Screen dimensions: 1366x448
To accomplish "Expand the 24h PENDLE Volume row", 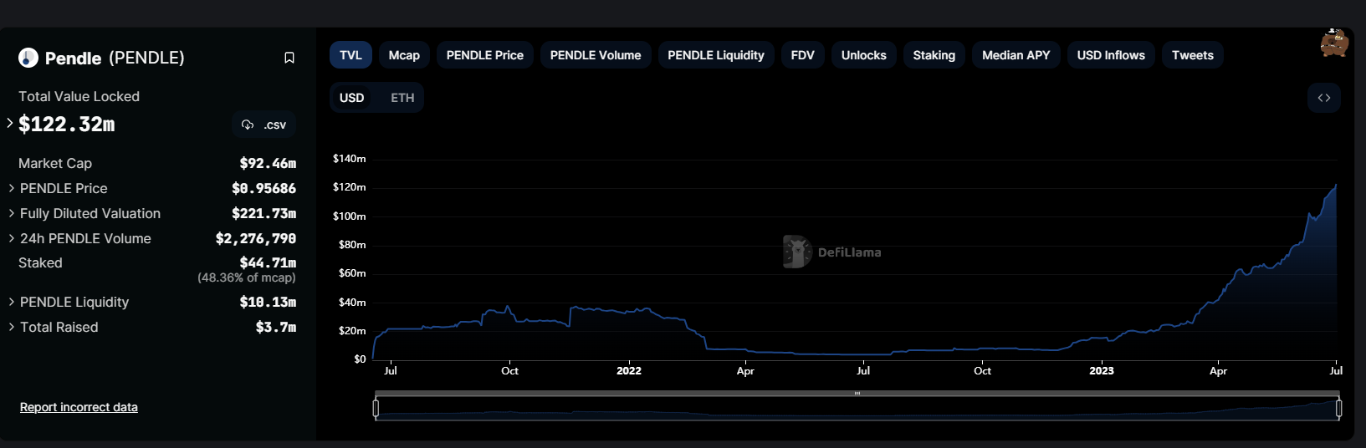I will [12, 238].
